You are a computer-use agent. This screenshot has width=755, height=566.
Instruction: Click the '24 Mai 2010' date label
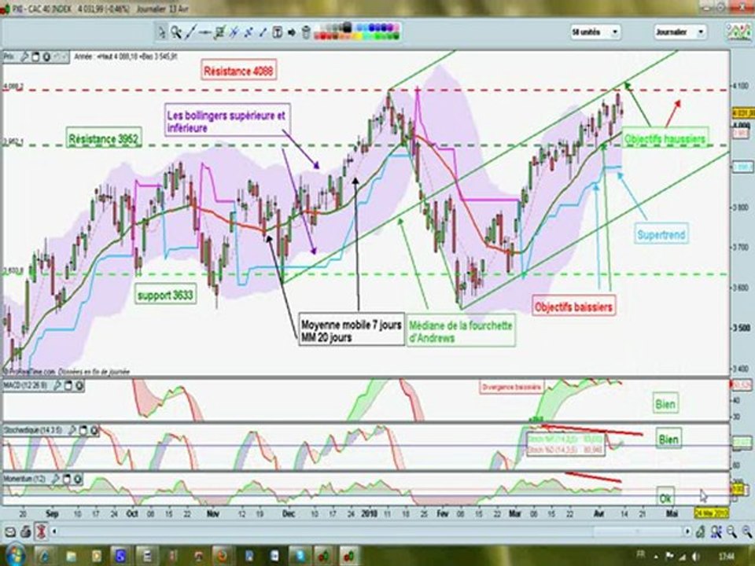[711, 513]
